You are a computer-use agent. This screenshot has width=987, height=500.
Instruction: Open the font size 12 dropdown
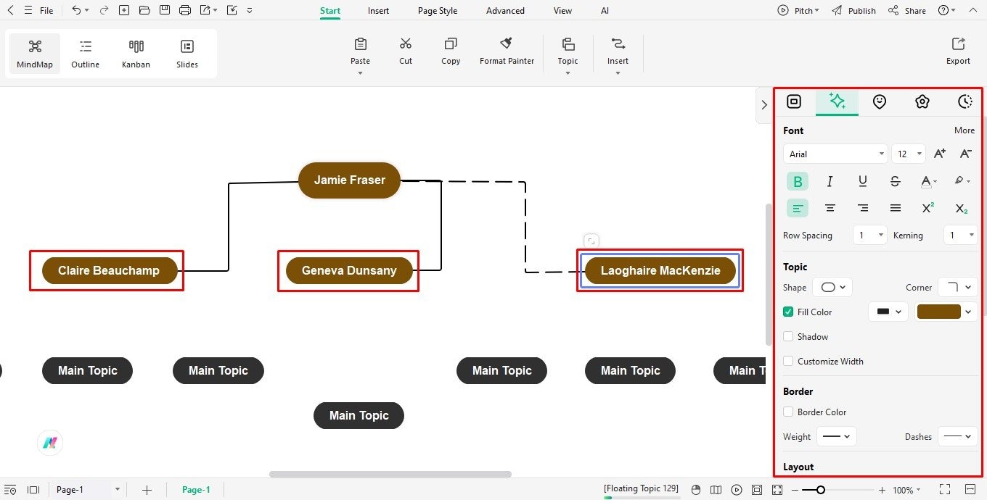coord(909,154)
